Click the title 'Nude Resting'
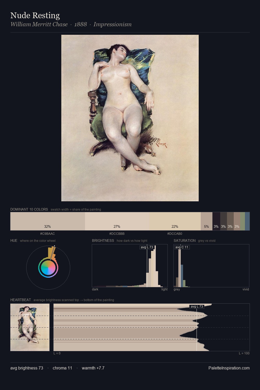Screen dimensions: 260x390 coord(35,15)
